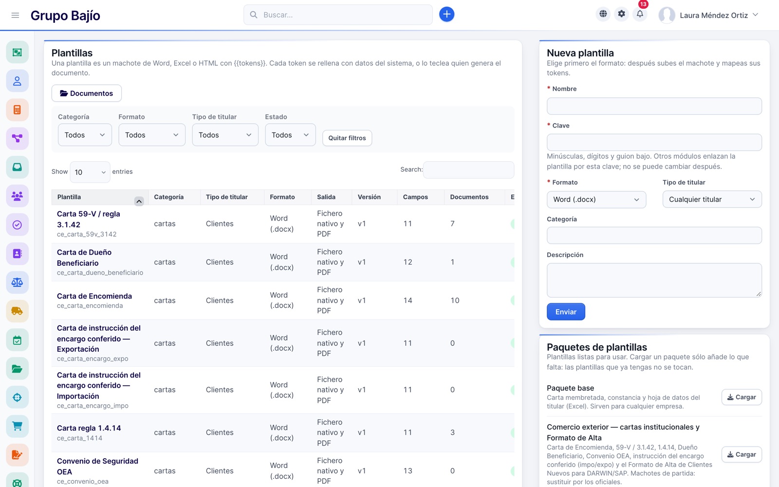Open the single user profile sidebar icon
Image resolution: width=779 pixels, height=487 pixels.
pyautogui.click(x=17, y=81)
